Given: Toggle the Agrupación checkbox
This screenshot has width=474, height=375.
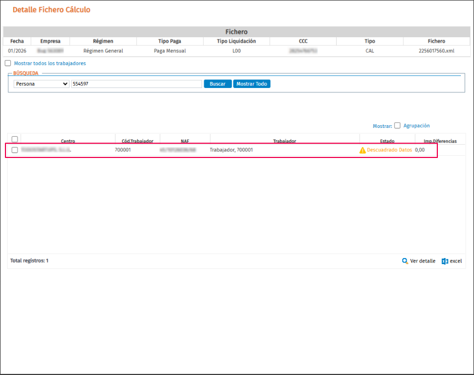Looking at the screenshot, I should pos(397,125).
